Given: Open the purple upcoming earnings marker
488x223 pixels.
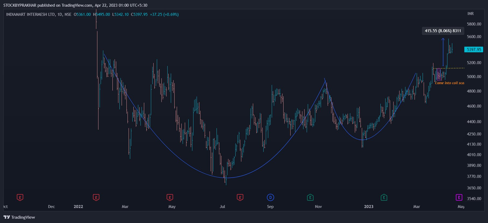Looking at the screenshot, I should pyautogui.click(x=459, y=198).
